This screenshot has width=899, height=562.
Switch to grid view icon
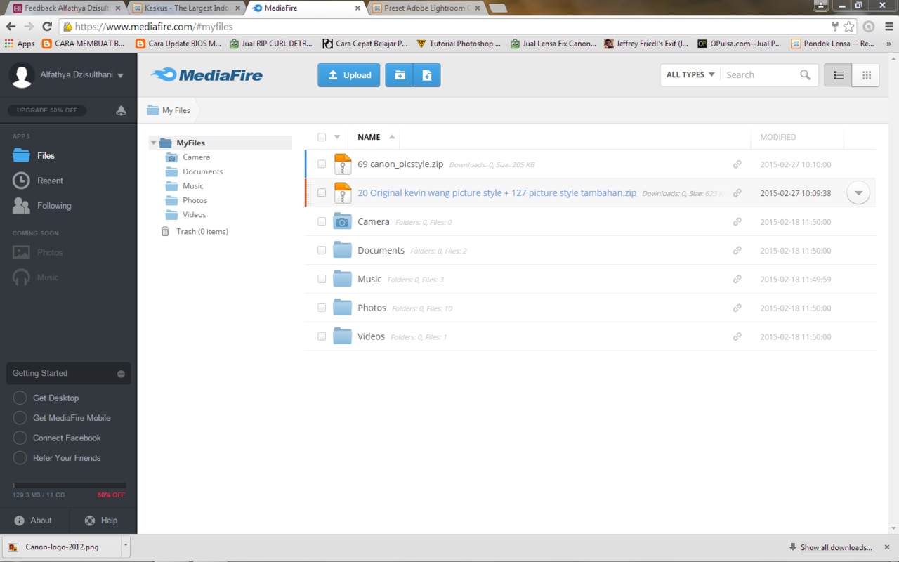[866, 75]
